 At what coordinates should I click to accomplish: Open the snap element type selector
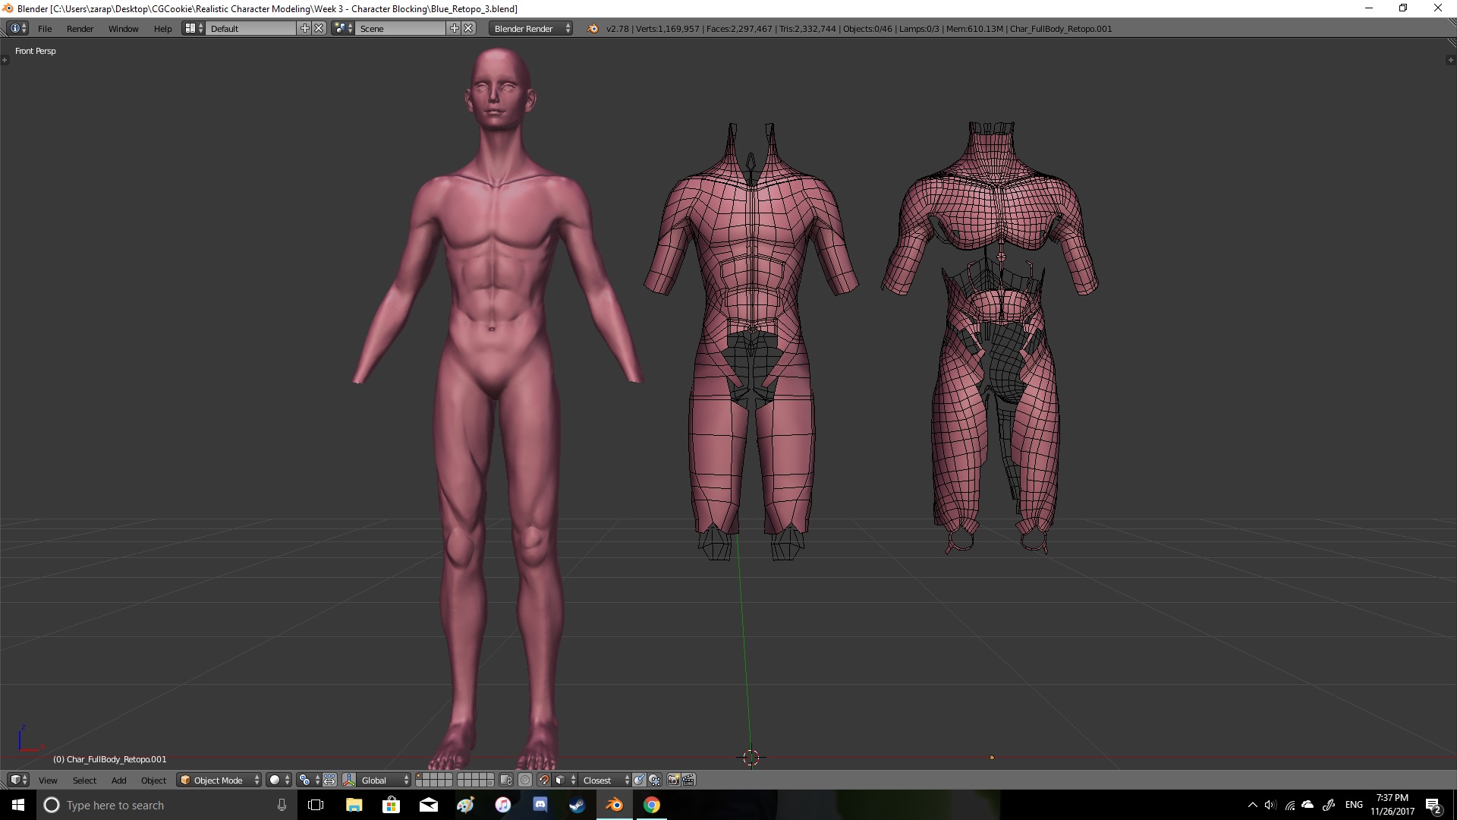click(x=563, y=780)
